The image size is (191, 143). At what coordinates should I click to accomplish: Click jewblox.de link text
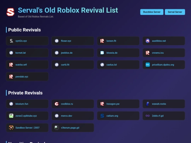point(67,53)
